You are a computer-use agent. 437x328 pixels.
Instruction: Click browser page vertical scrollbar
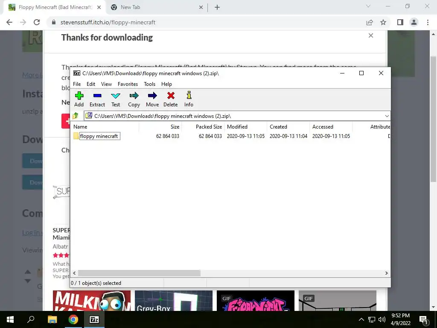coord(433,119)
